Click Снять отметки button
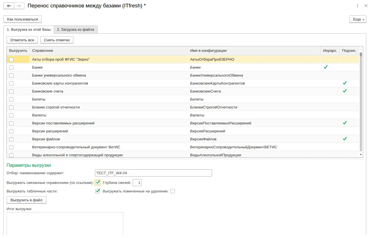Screen dimensions: 372x238 (x=57, y=40)
